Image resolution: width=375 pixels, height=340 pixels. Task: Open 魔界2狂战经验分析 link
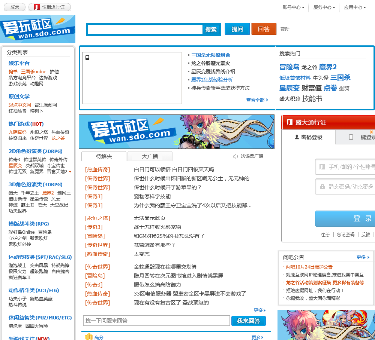(x=212, y=80)
